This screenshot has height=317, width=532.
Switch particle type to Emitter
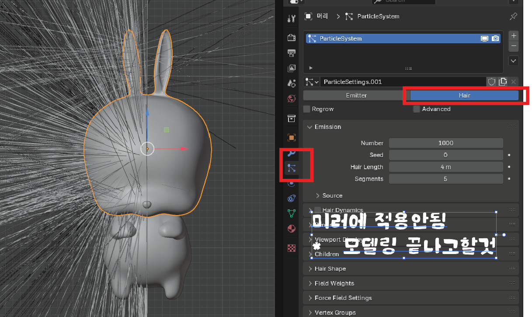(x=356, y=95)
